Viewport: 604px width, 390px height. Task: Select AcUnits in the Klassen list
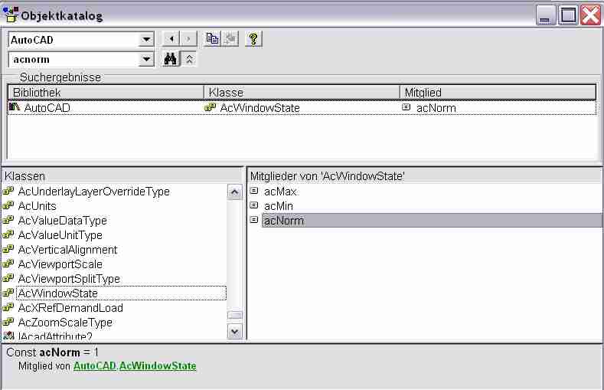coord(37,206)
